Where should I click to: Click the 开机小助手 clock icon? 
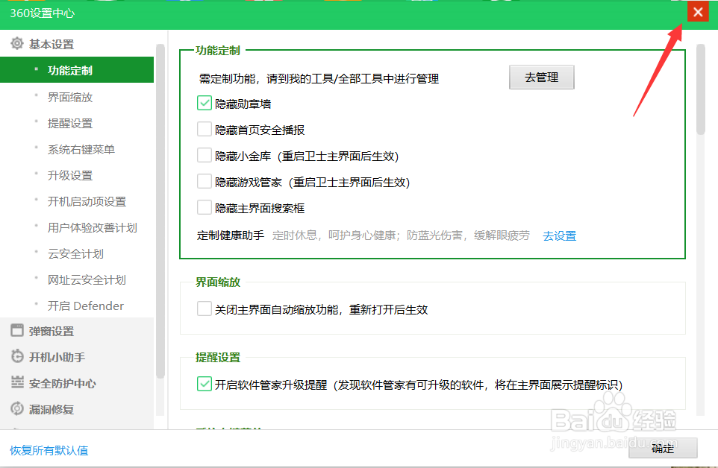[17, 356]
